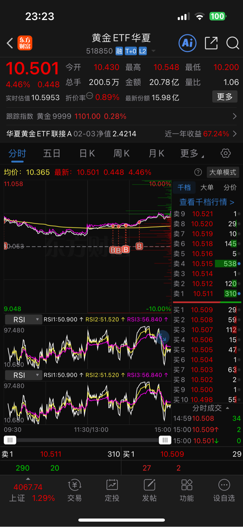Grab the left time range slider handle
243x527 pixels.
(10, 440)
